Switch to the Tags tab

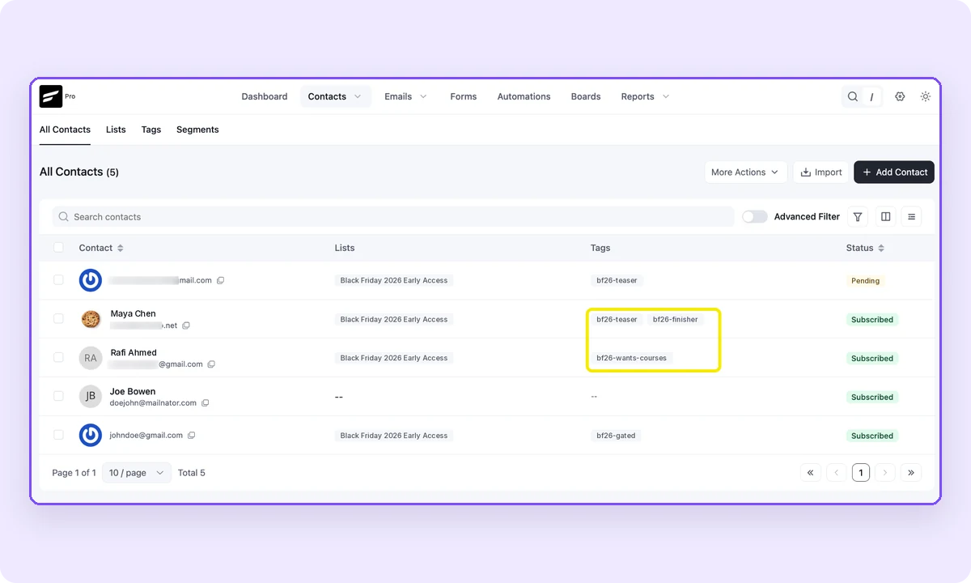click(151, 130)
